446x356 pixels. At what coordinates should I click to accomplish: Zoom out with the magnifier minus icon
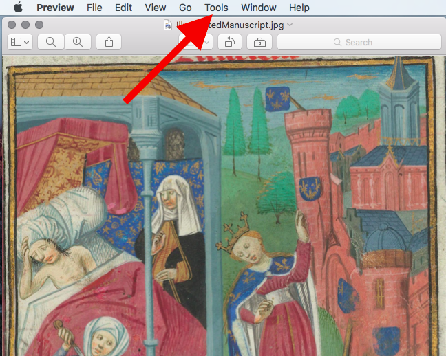(51, 43)
